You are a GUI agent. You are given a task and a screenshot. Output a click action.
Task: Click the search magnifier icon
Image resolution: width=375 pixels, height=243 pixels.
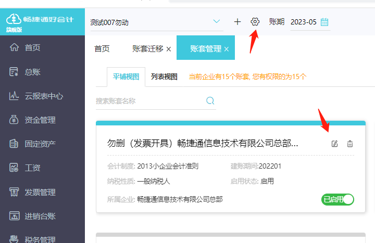210,100
